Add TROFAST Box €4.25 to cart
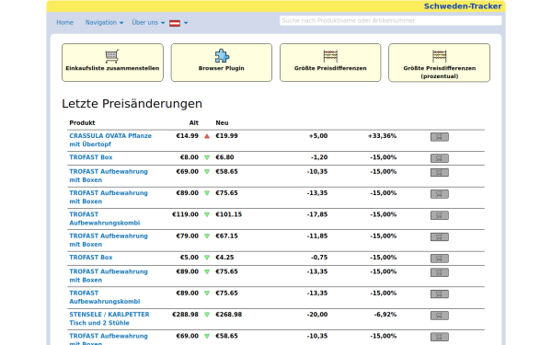 point(440,259)
